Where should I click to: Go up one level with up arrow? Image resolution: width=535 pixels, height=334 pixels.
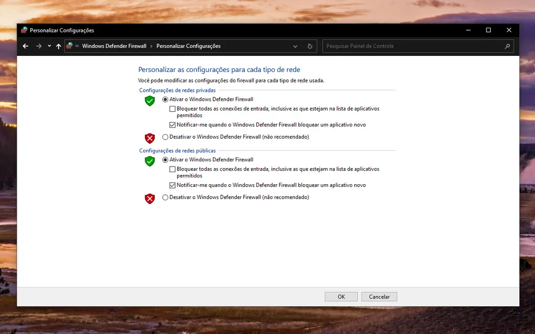(59, 46)
